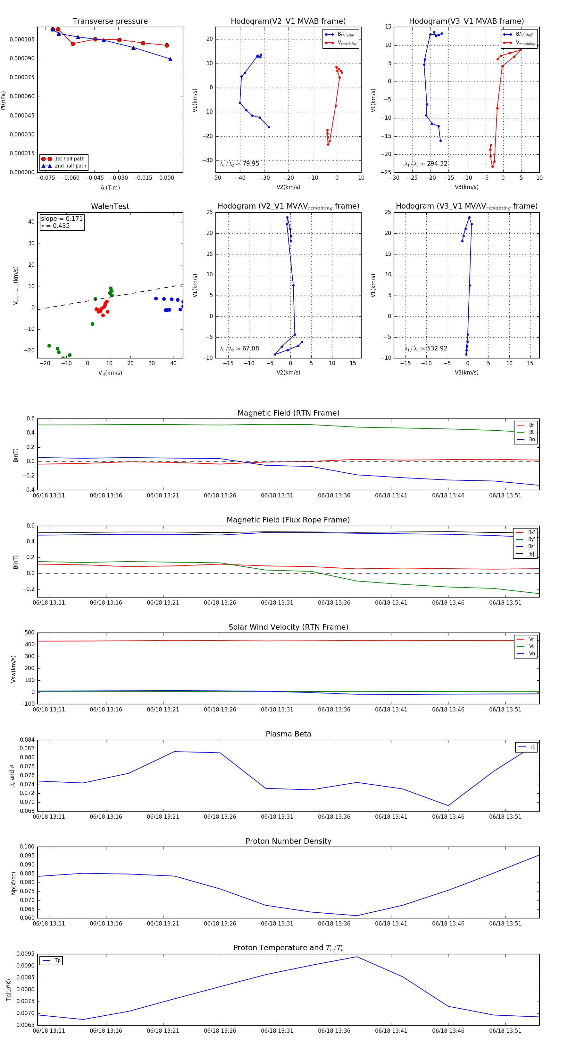Click the Bx' legend entry
577x1059 pixels.
click(525, 532)
